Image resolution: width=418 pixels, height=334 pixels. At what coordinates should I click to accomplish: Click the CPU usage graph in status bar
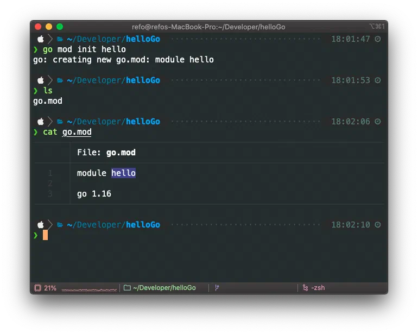pyautogui.click(x=88, y=289)
